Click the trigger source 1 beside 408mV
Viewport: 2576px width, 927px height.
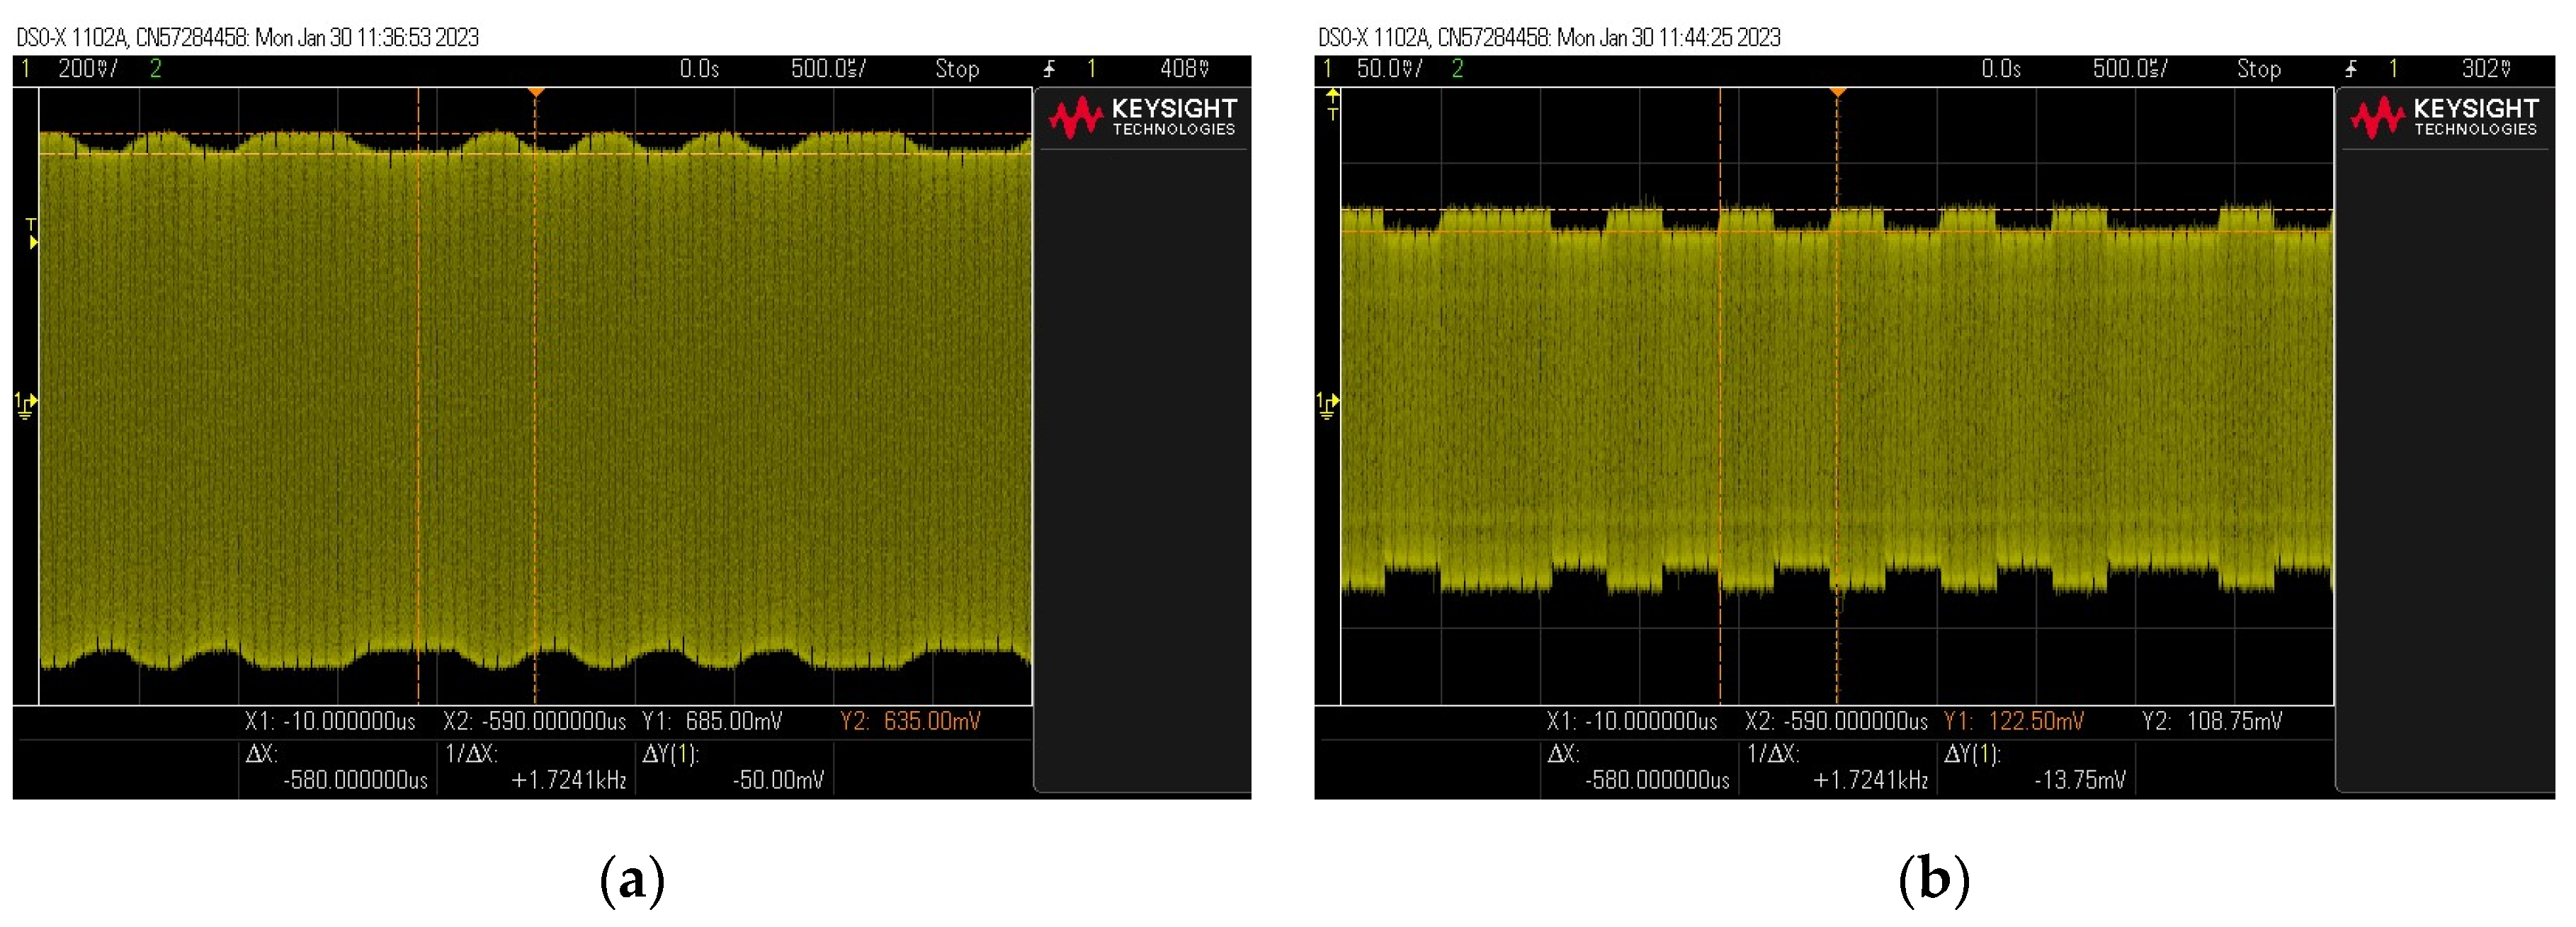tap(1092, 69)
